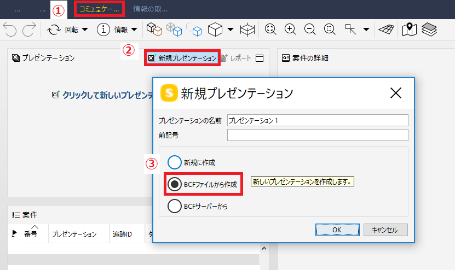Click the dashed cube with blue cube icon
This screenshot has height=270, width=455.
[x=194, y=30]
